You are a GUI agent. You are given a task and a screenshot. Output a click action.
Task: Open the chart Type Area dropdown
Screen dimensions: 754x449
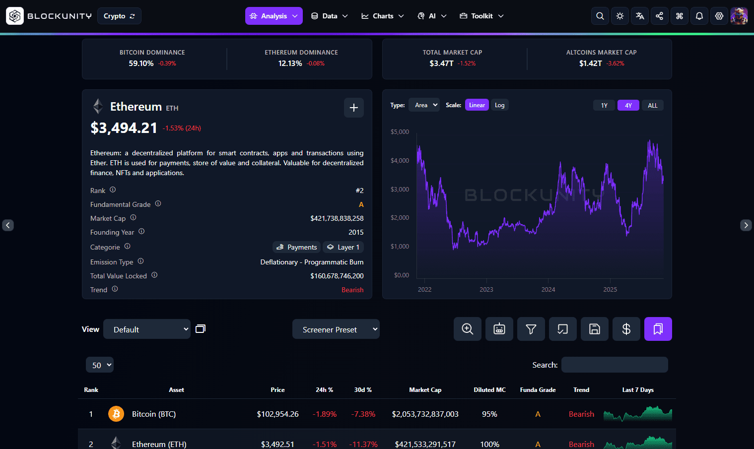tap(424, 105)
